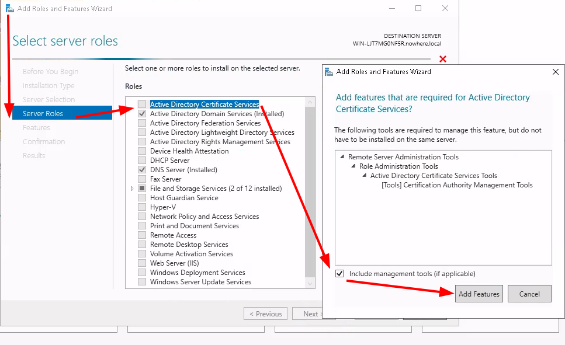The height and width of the screenshot is (345, 565).
Task: Expand File and Storage Services node
Action: pos(132,189)
